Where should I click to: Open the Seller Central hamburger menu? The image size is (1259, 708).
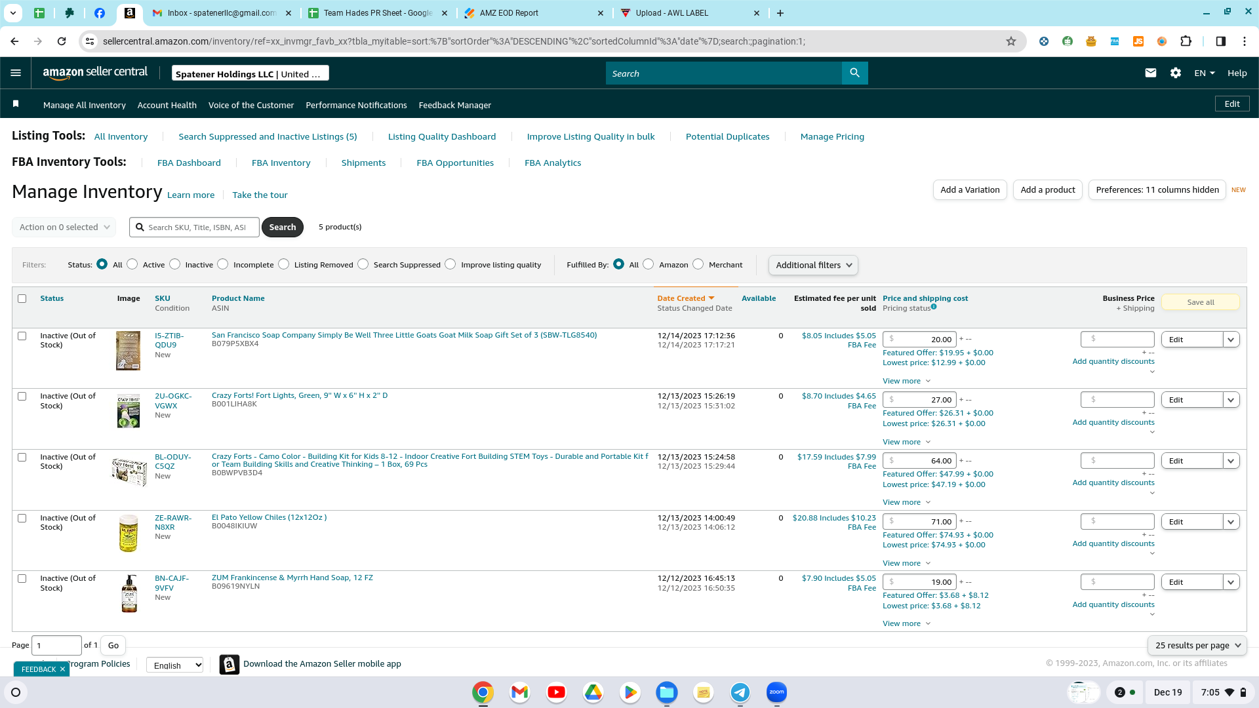tap(16, 73)
